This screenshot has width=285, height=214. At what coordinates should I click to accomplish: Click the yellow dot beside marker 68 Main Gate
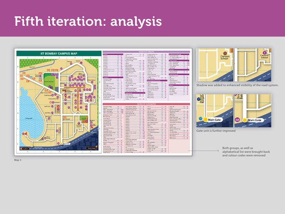[x=245, y=120]
